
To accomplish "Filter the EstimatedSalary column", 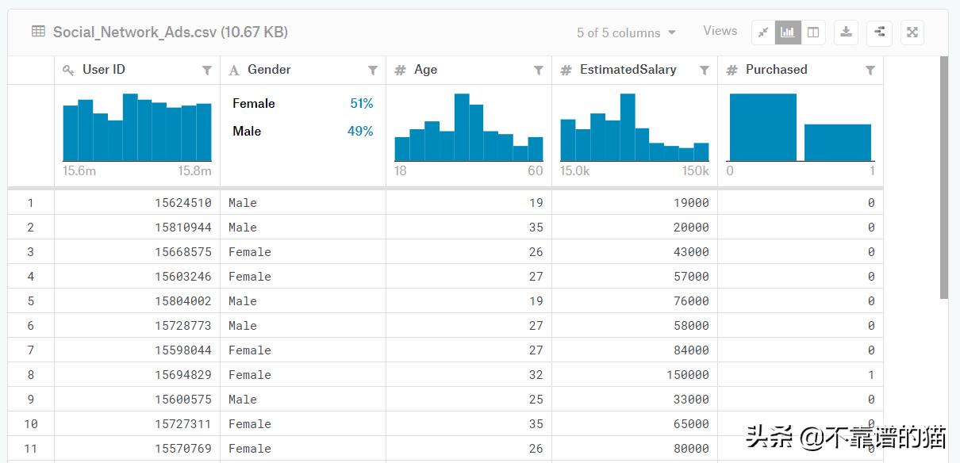I will point(705,71).
